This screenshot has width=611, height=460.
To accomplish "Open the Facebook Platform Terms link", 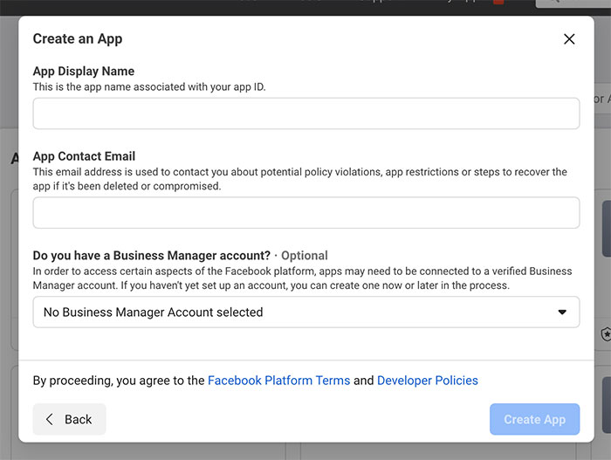I will [x=278, y=381].
